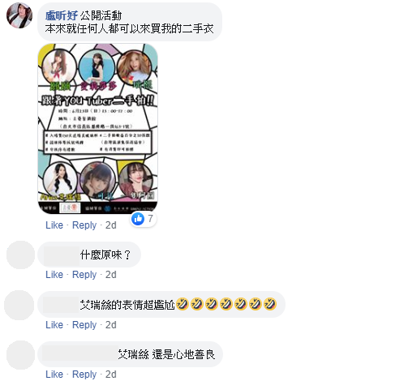Reply to the 艾瑞絲 還是心地善良 comment
The width and height of the screenshot is (408, 381).
click(x=84, y=375)
